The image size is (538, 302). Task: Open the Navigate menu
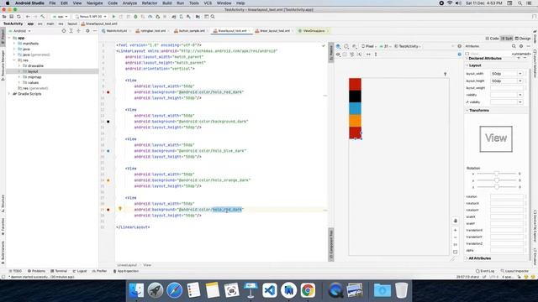click(94, 3)
